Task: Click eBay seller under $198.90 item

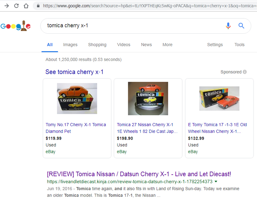Action: point(122,152)
